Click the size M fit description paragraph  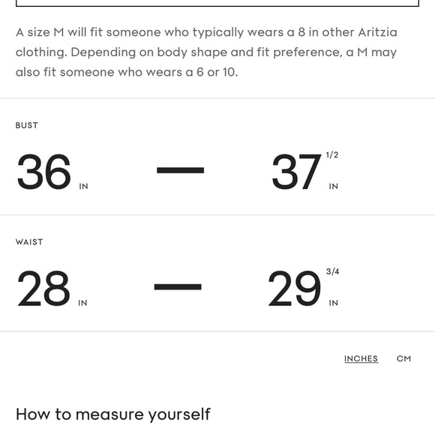[206, 52]
